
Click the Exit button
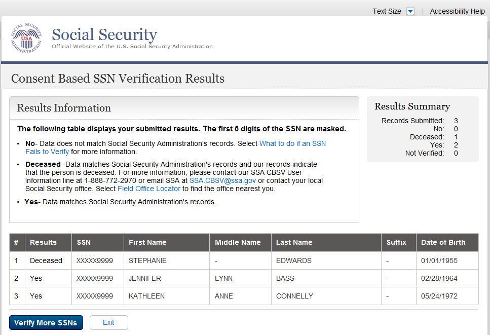[108, 322]
